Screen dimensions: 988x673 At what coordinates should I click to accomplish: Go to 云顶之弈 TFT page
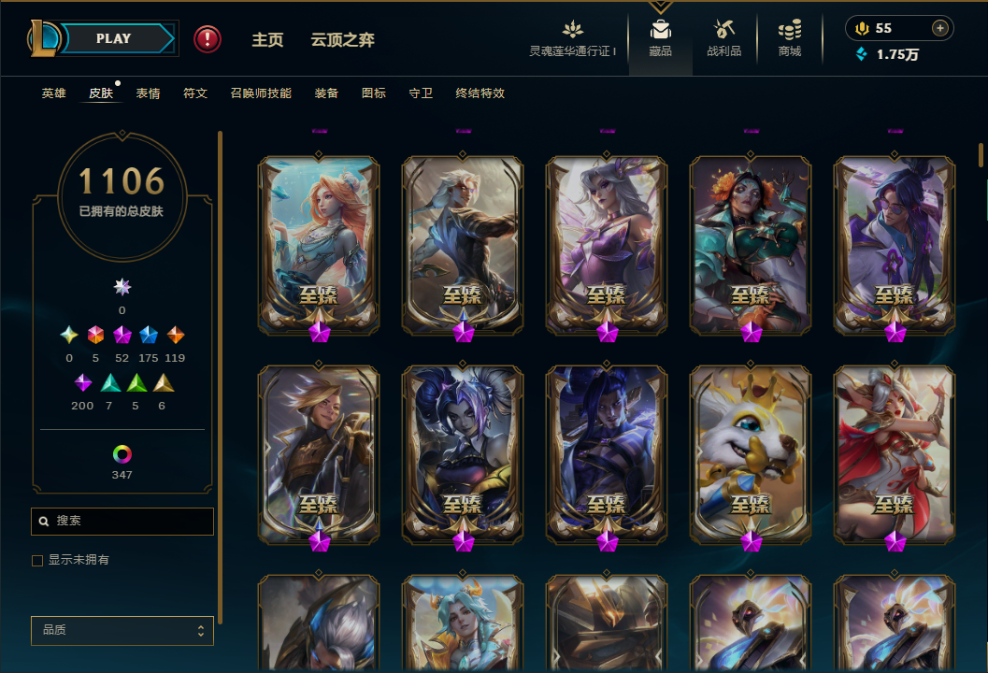click(343, 39)
